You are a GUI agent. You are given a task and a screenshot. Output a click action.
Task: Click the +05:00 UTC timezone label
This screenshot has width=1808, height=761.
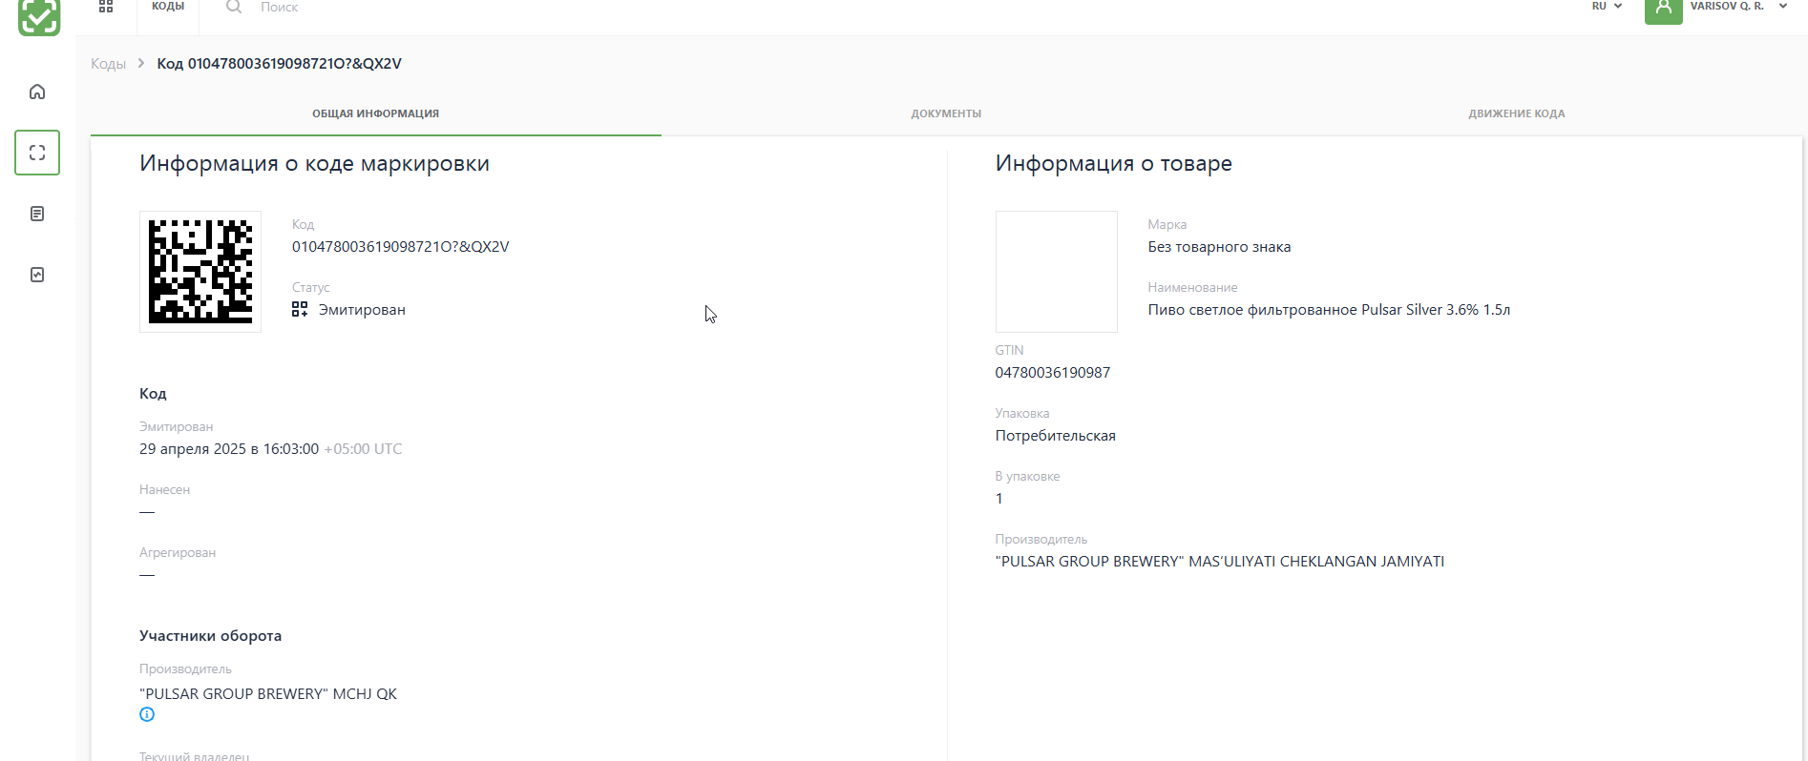tap(363, 449)
